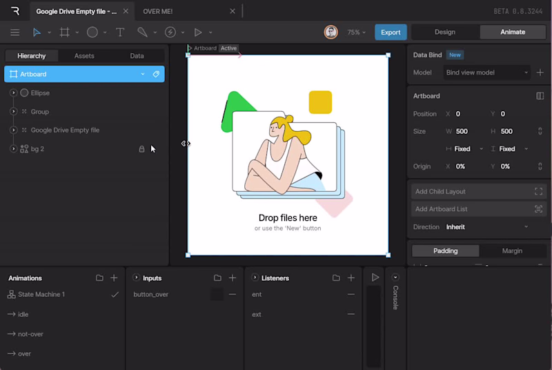Switch to the Data tab
552x370 pixels.
(137, 56)
